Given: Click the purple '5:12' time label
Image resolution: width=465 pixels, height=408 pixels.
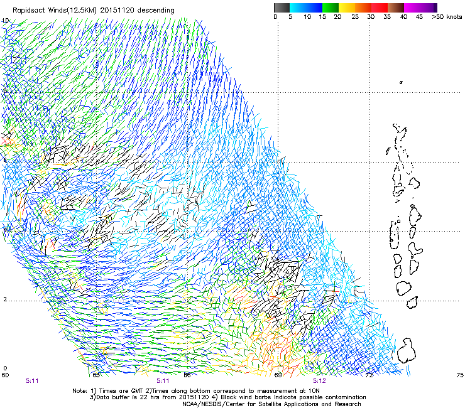Looking at the screenshot, I should coord(319,381).
